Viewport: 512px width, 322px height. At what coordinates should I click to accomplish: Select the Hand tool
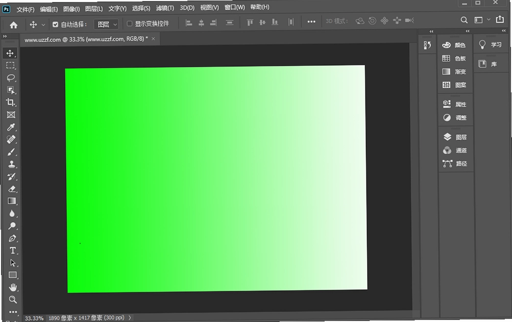(13, 287)
